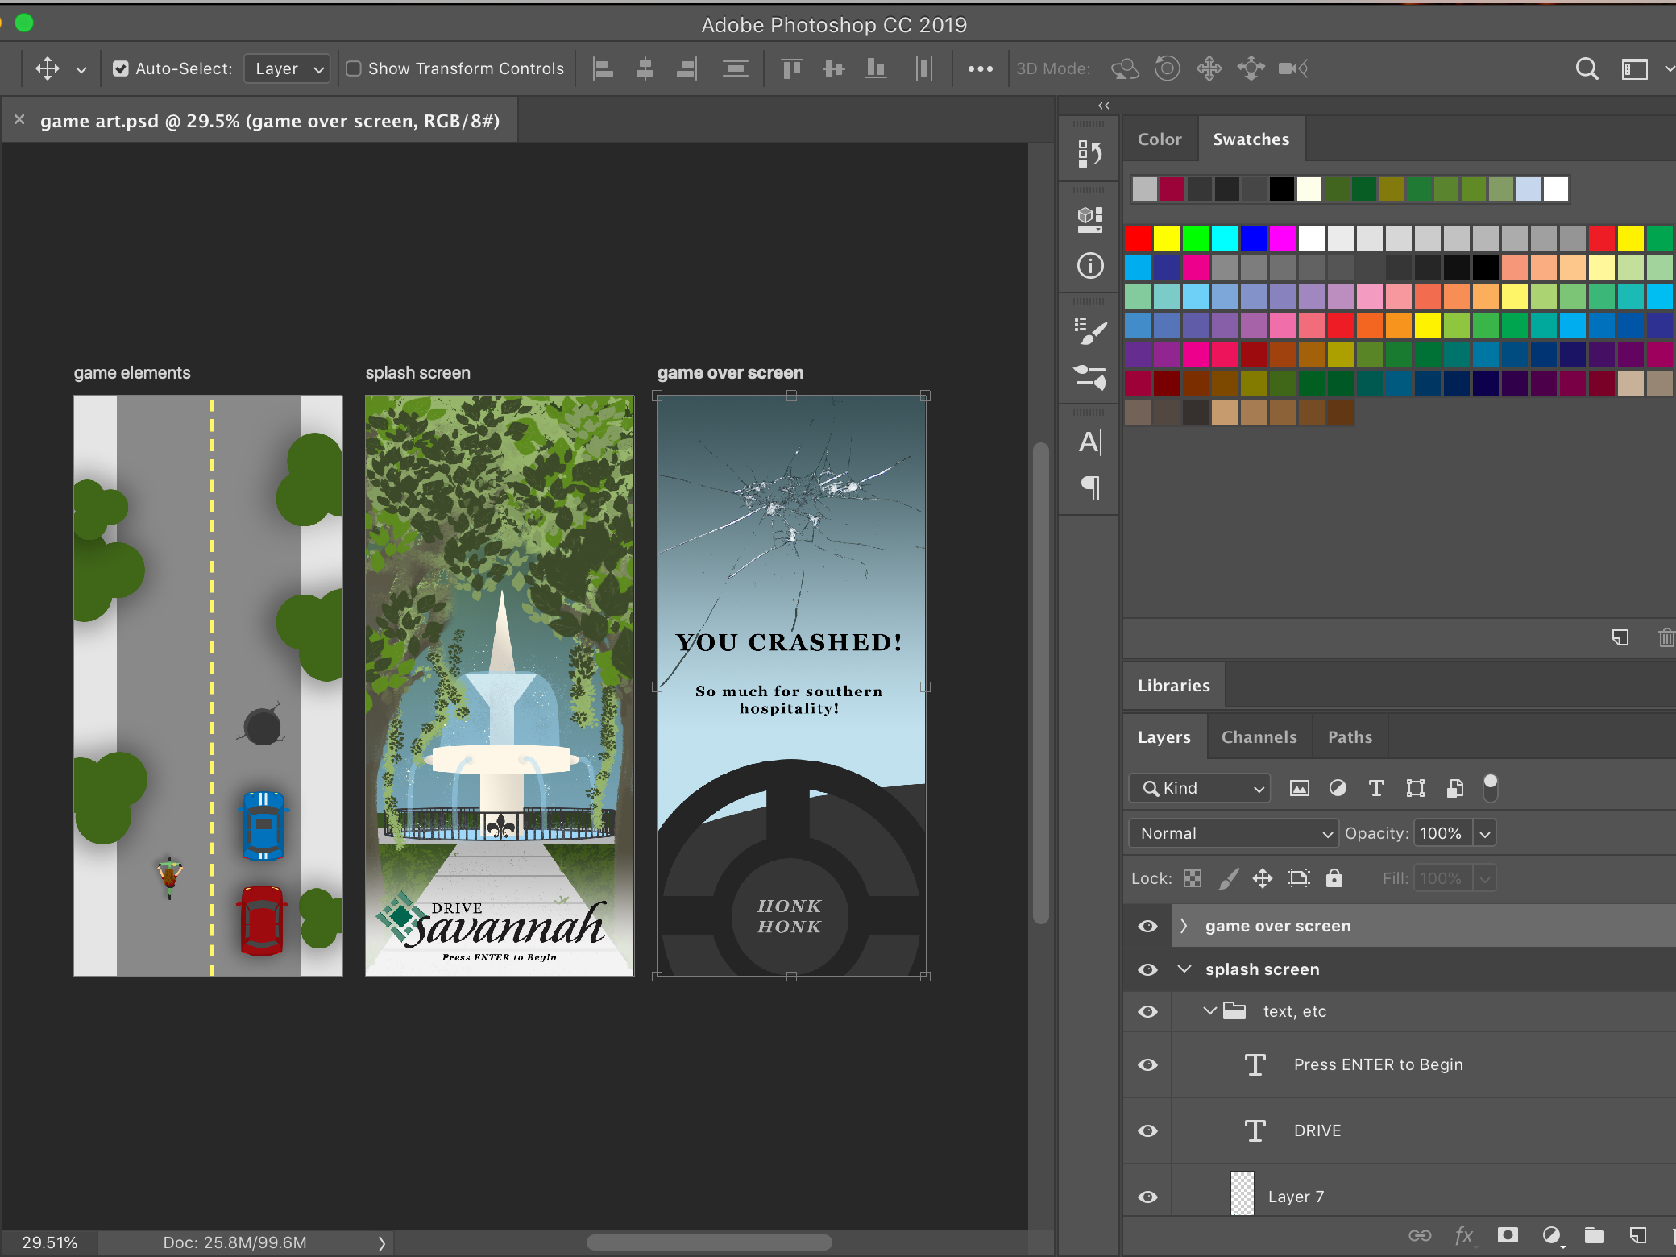This screenshot has height=1257, width=1676.
Task: Pick the magenta swatch
Action: (x=1283, y=239)
